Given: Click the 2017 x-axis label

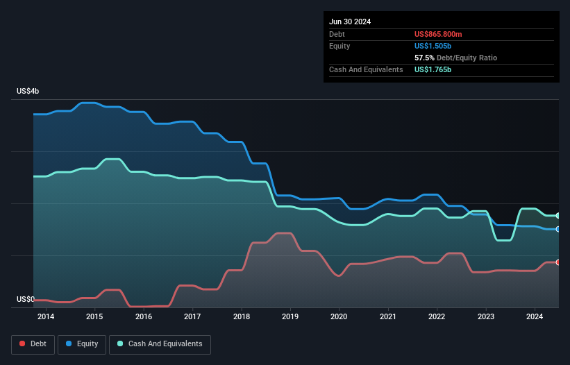Looking at the screenshot, I should pyautogui.click(x=192, y=316).
